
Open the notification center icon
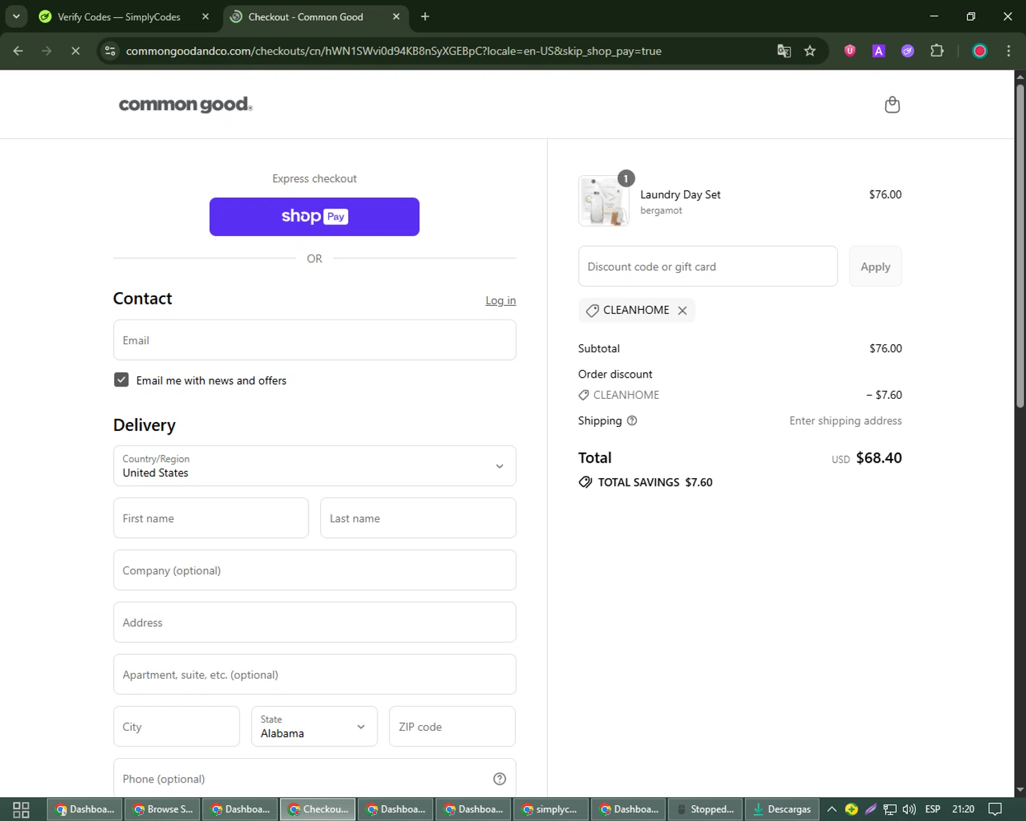995,809
